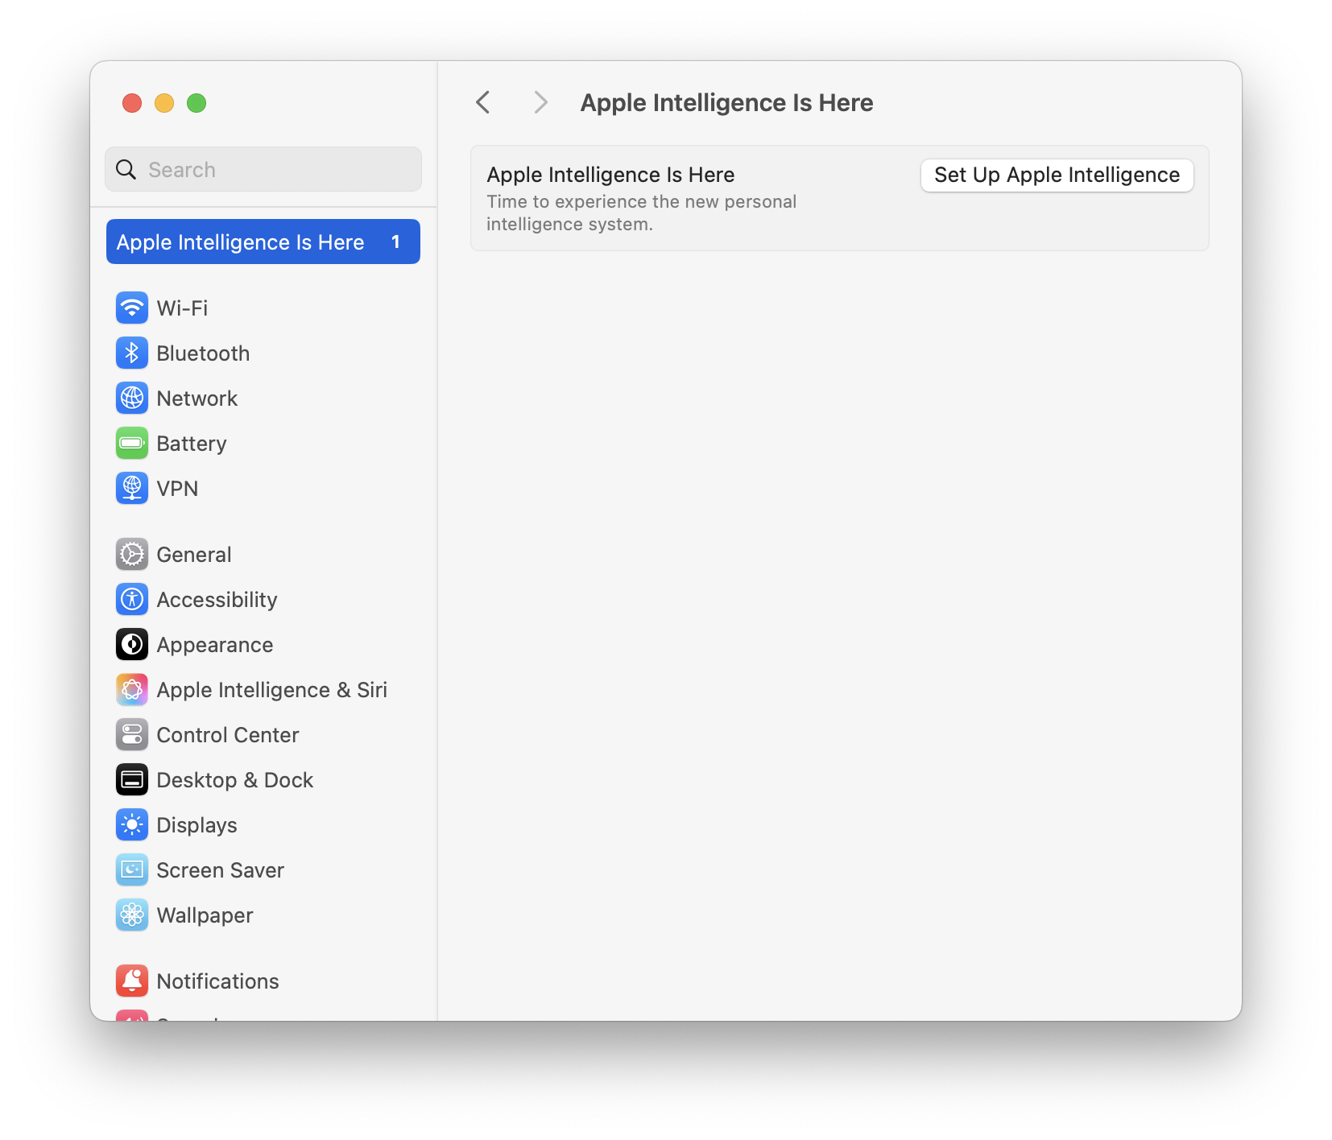
Task: Open Desktop & Dock icon
Action: point(132,779)
